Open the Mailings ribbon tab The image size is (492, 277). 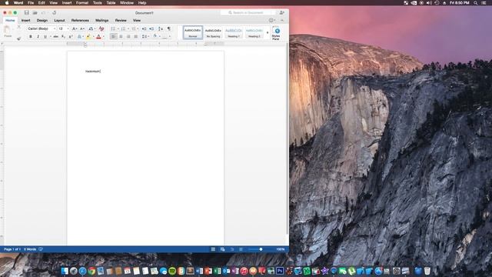click(102, 21)
